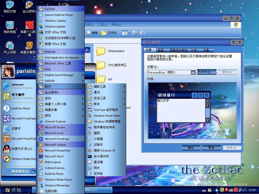This screenshot has width=259, height=194.
Task: Open Rising Personal Firewall desktop shortcut
Action: coord(29,28)
